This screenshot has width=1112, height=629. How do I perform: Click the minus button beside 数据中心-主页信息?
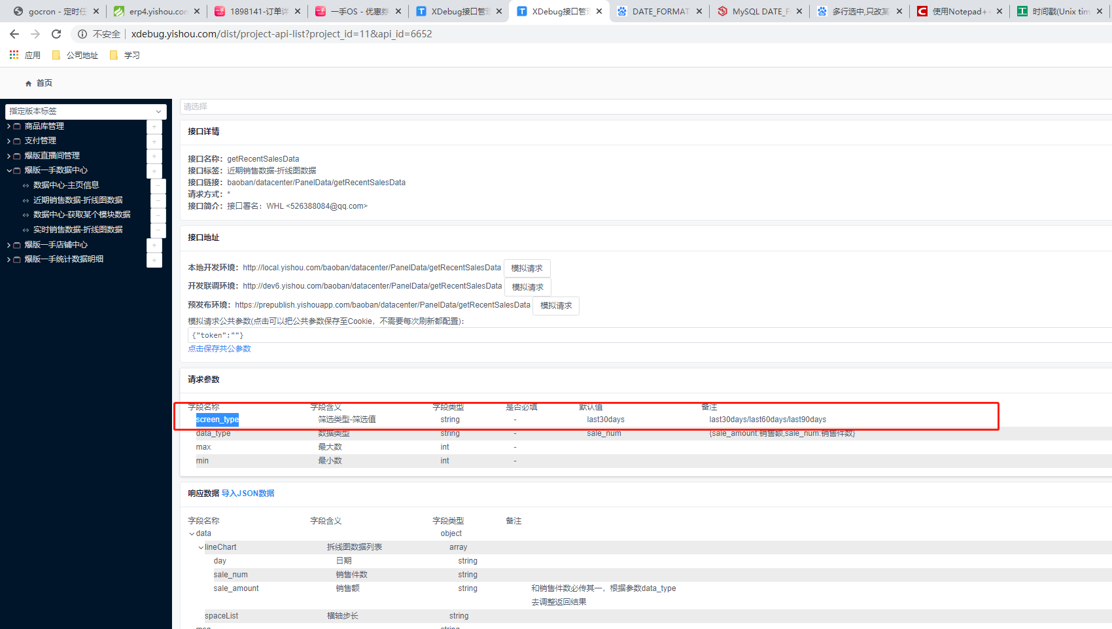[x=158, y=185]
